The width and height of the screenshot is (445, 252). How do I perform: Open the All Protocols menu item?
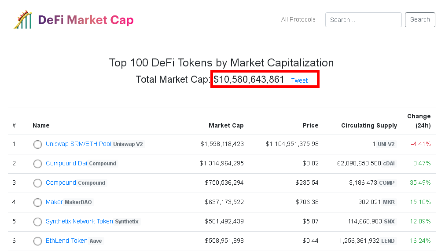(x=298, y=19)
